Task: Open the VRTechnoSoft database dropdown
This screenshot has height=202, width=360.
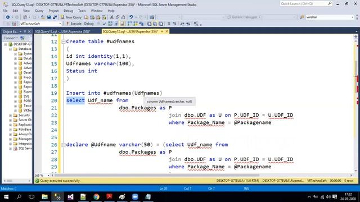Action: point(60,24)
